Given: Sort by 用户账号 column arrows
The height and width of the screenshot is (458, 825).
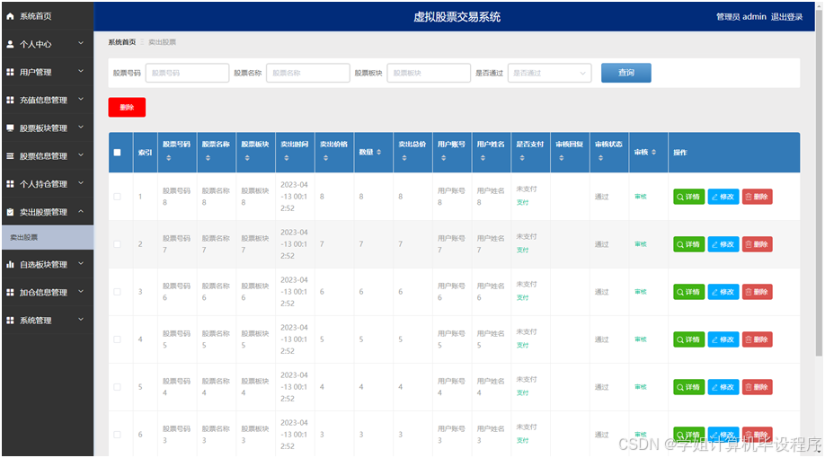Looking at the screenshot, I should [x=444, y=158].
